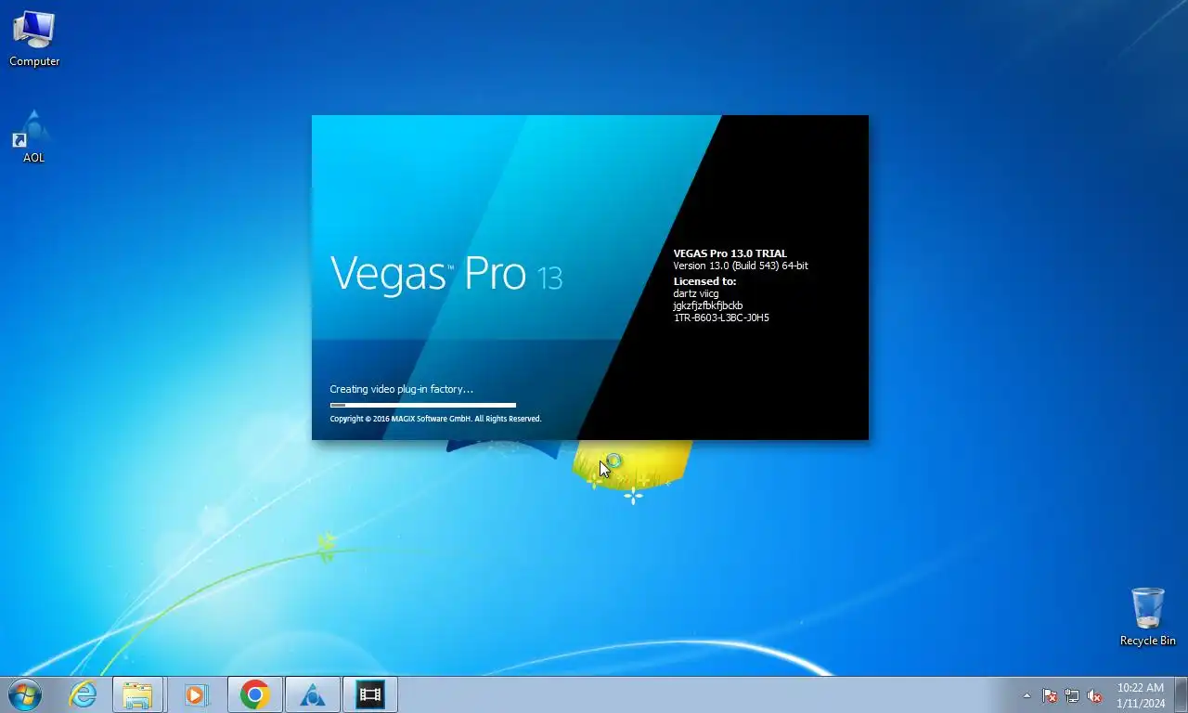This screenshot has width=1188, height=713.
Task: Show hidden system tray icons
Action: pos(1027,695)
